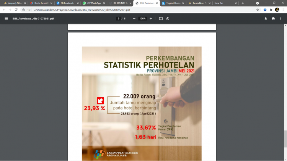This screenshot has width=287, height=161.
Task: Open PDF viewer more actions menu
Action: (x=281, y=18)
